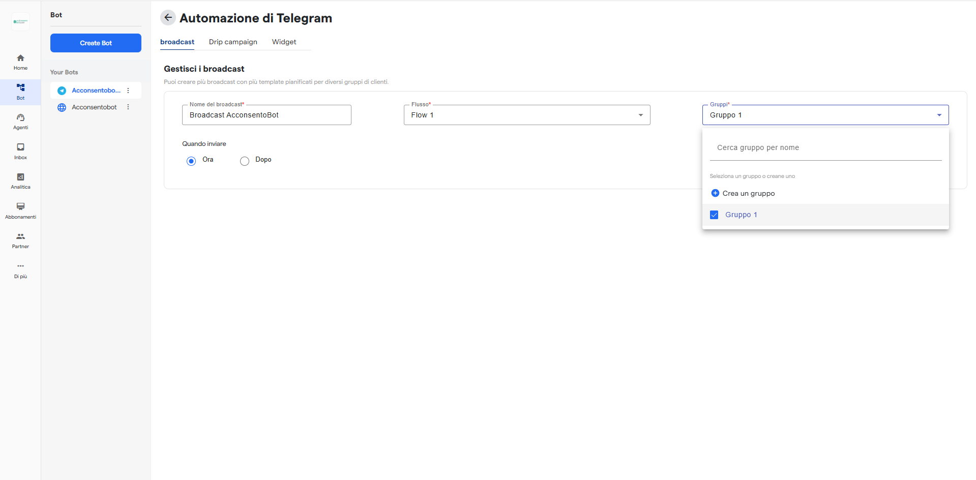
Task: Uncheck the Gruppo 1 checkbox
Action: pos(714,215)
